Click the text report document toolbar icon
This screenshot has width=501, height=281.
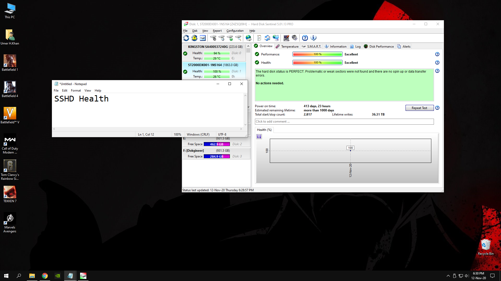[259, 38]
